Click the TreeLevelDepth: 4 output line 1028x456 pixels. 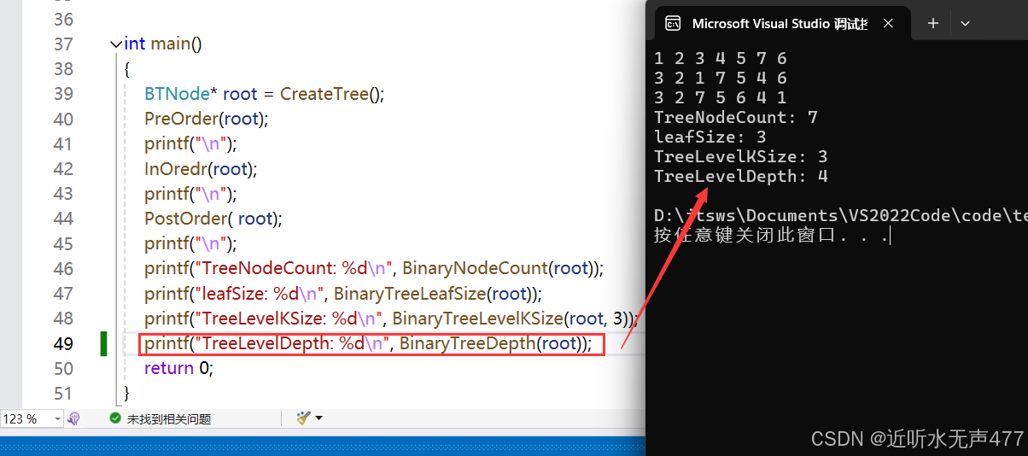pos(740,177)
